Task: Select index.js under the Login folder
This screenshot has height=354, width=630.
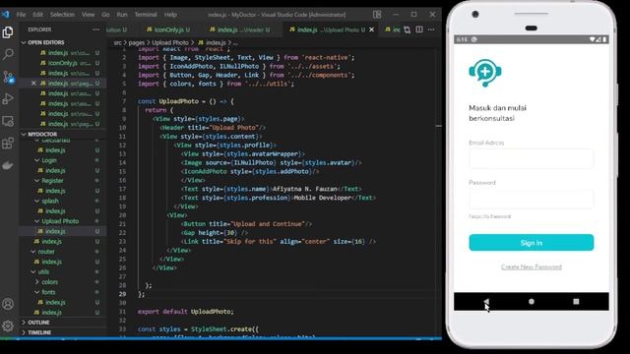Action: pos(63,170)
